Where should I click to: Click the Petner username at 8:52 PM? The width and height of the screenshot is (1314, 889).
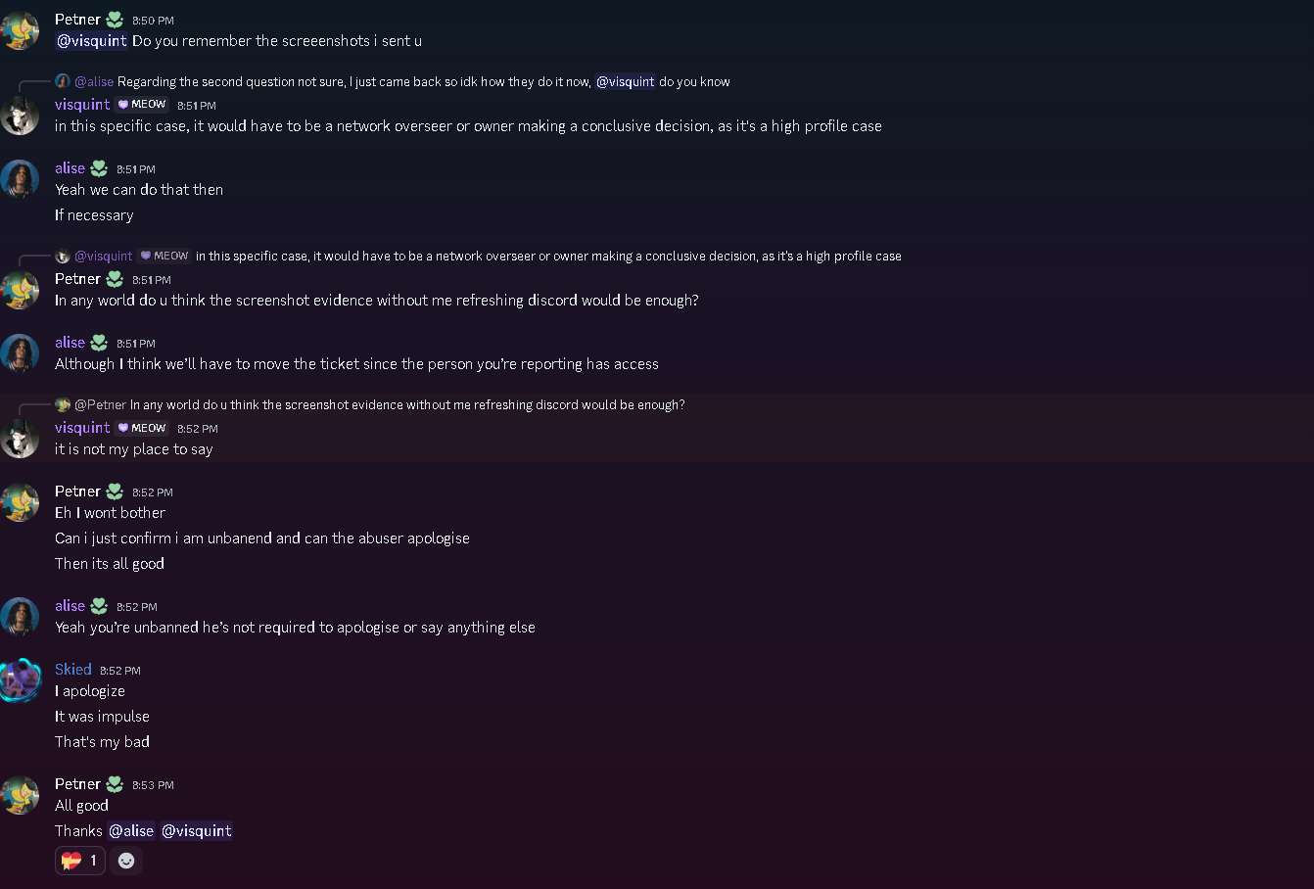[x=78, y=491]
